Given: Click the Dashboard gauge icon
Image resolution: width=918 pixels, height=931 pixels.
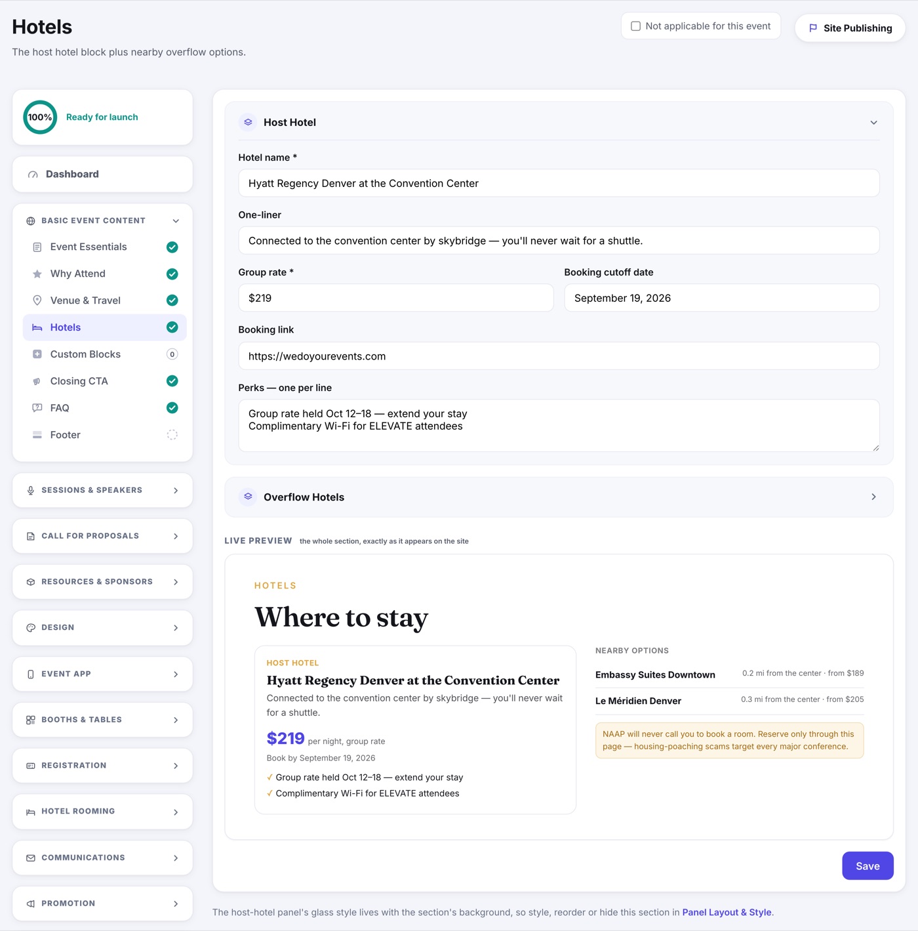Looking at the screenshot, I should point(33,175).
